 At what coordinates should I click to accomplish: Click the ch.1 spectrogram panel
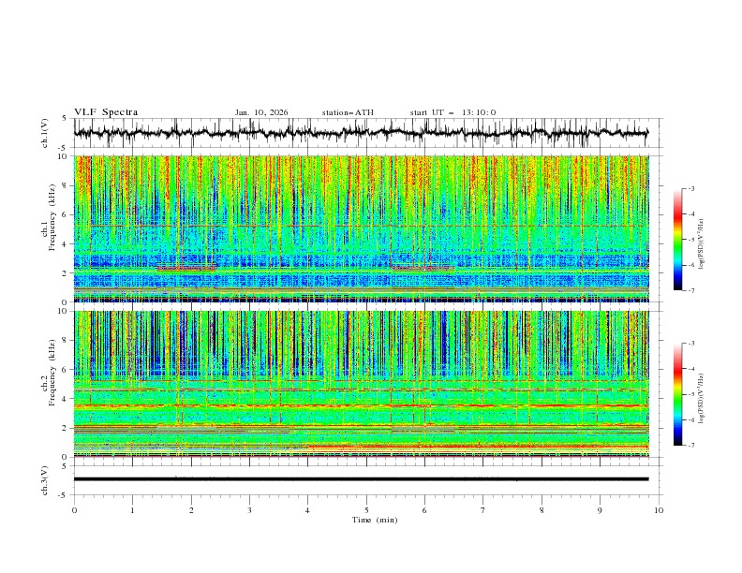tap(361, 228)
